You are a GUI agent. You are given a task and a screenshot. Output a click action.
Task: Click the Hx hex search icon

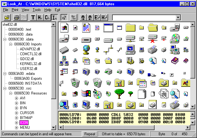[104, 17]
